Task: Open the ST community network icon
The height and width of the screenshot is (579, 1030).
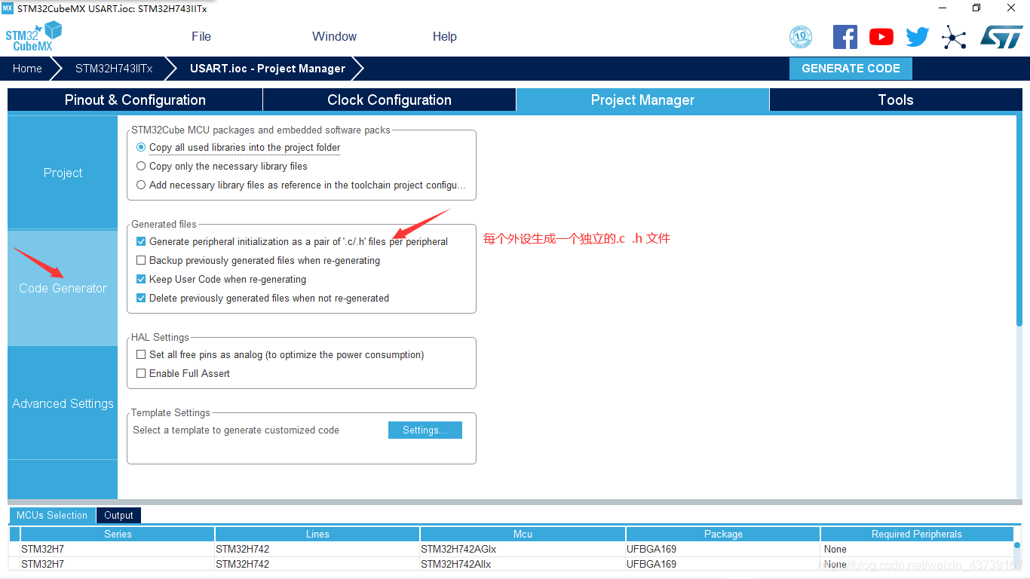Action: (954, 37)
